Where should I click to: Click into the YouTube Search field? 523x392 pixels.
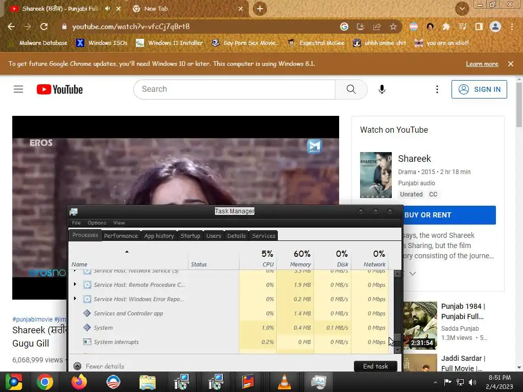pos(234,89)
